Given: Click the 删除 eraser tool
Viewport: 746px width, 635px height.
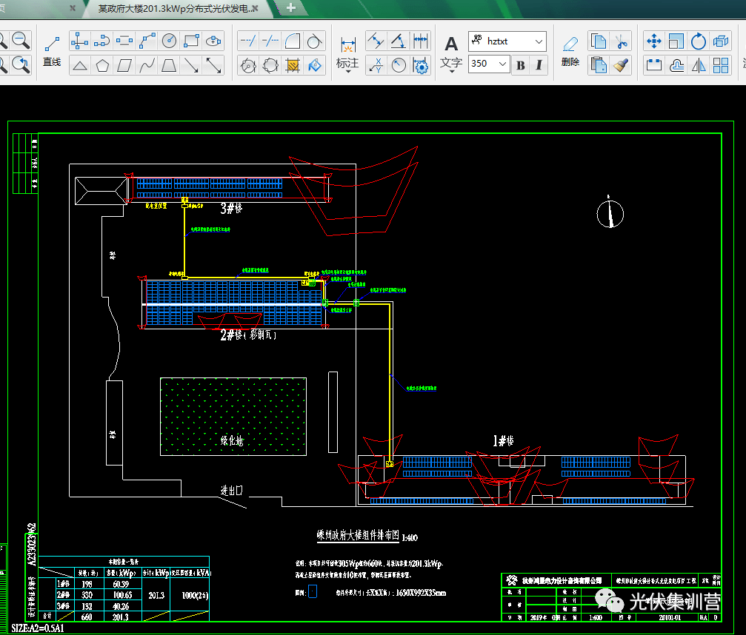Looking at the screenshot, I should 570,50.
